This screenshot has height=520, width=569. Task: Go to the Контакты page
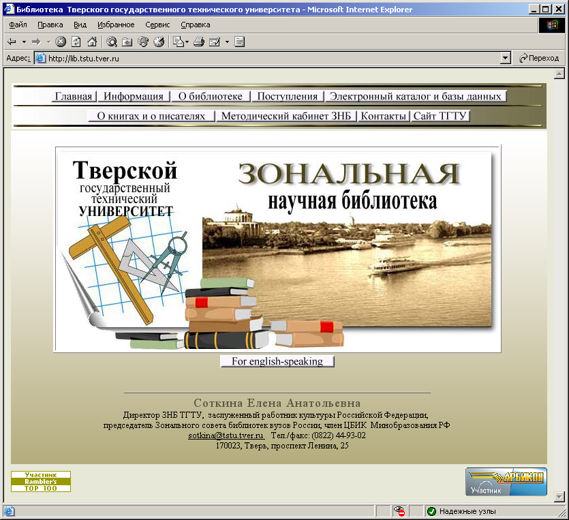pos(384,116)
